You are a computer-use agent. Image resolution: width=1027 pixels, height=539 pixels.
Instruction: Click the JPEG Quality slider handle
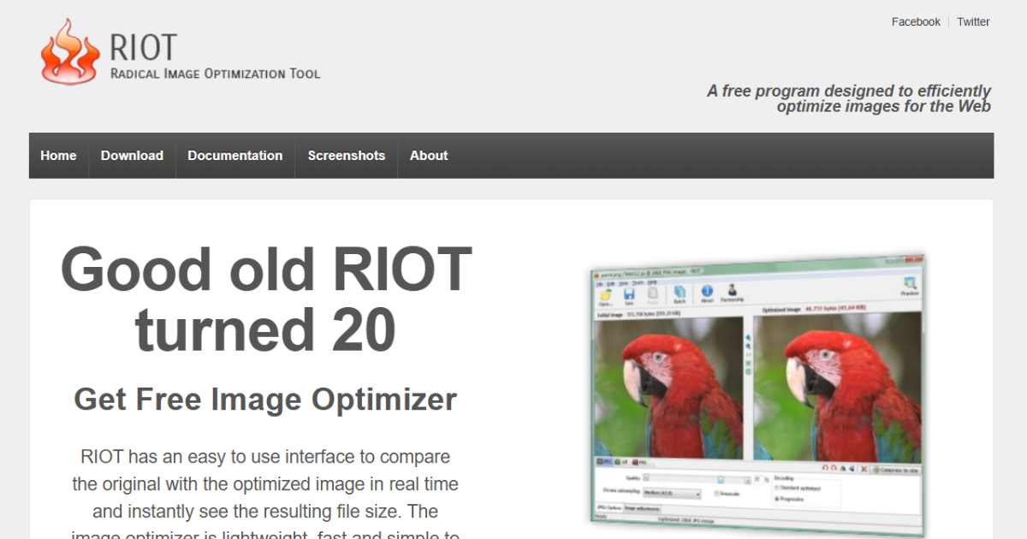pos(721,480)
